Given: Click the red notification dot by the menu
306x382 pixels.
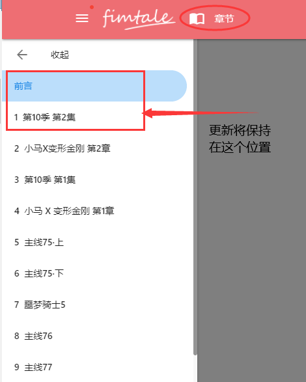Looking at the screenshot, I should [92, 7].
